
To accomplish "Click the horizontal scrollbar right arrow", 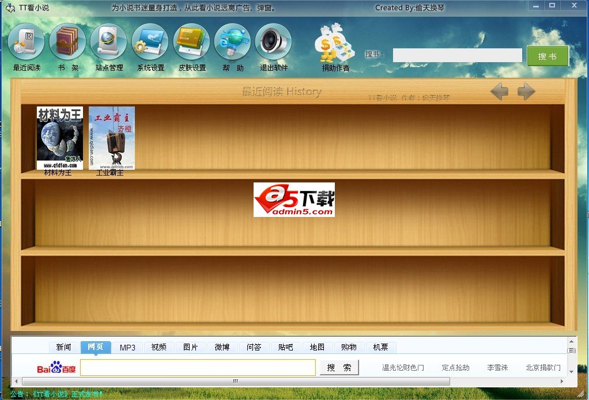I will pos(562,381).
